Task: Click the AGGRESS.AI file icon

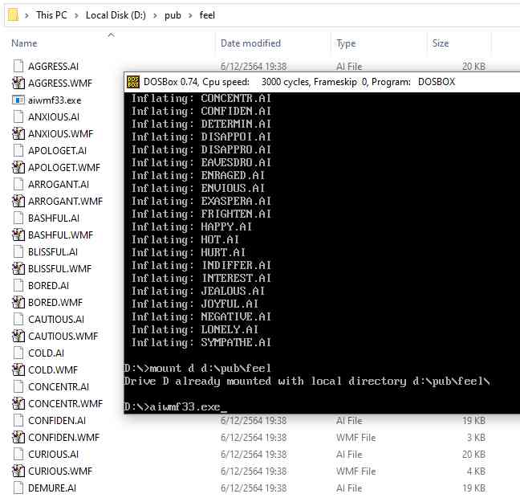Action: (x=19, y=67)
